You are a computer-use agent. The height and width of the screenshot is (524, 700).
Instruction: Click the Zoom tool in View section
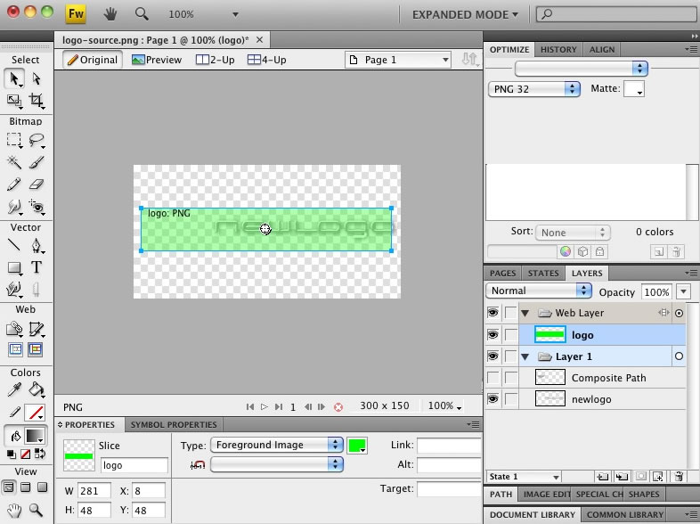tap(37, 511)
